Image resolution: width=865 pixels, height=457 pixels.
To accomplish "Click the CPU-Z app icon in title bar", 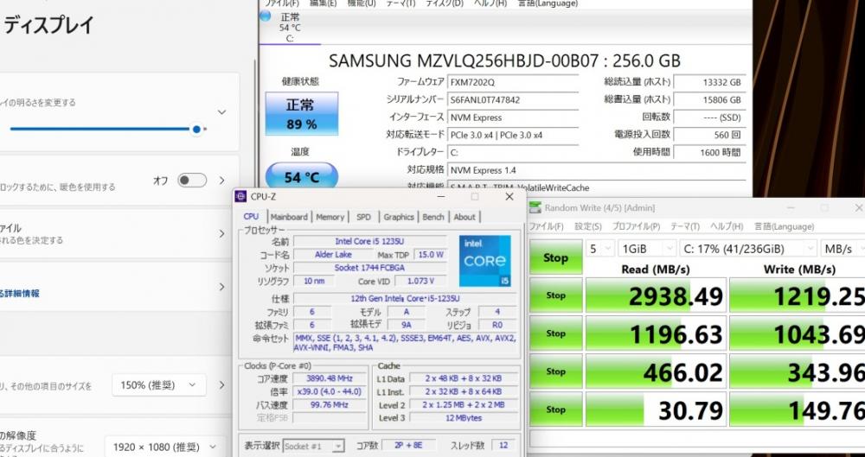I will 240,197.
